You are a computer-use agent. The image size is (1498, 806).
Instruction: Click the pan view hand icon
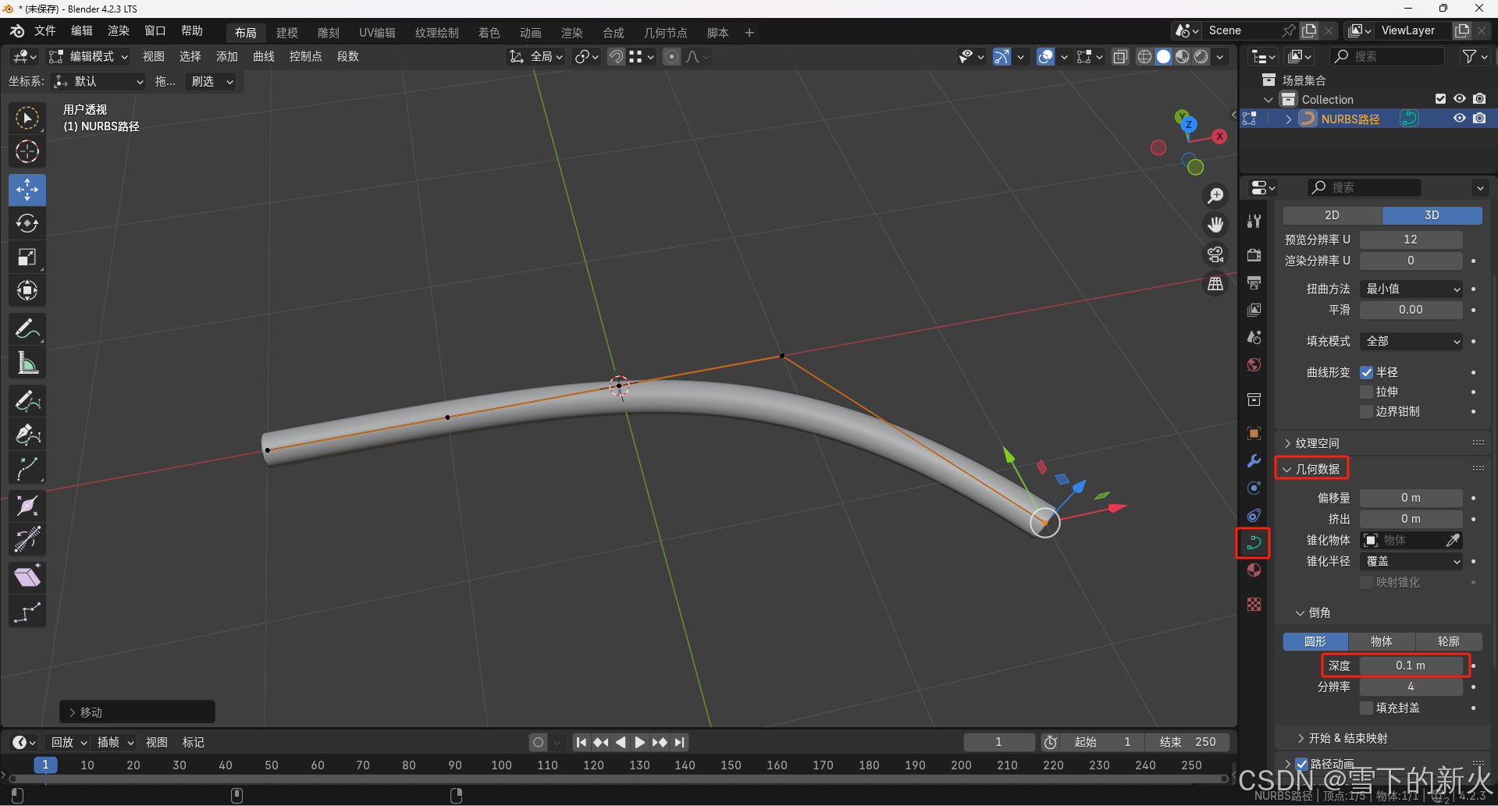coord(1215,225)
